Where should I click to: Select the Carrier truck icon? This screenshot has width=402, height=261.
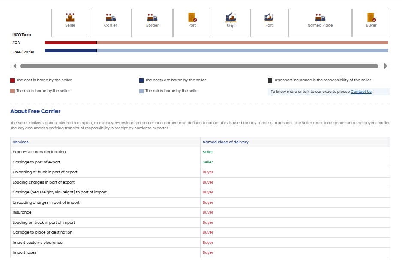click(x=111, y=18)
